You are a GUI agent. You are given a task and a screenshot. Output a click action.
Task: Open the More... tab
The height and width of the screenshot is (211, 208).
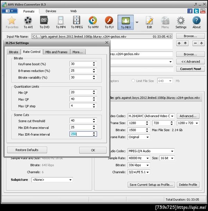78,52
